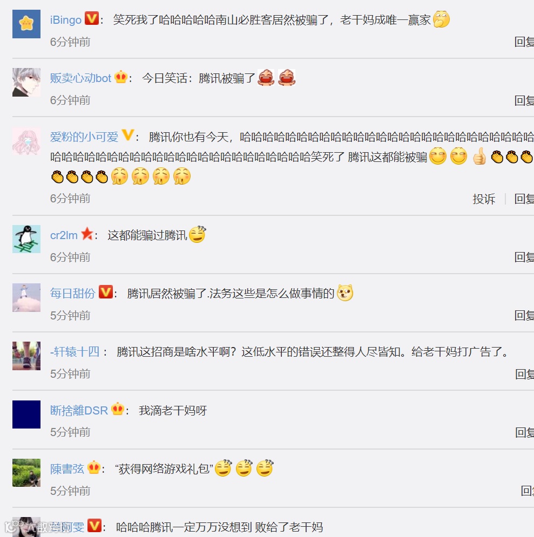Click the red star badge next to cr2lm
This screenshot has width=534, height=537.
(87, 234)
